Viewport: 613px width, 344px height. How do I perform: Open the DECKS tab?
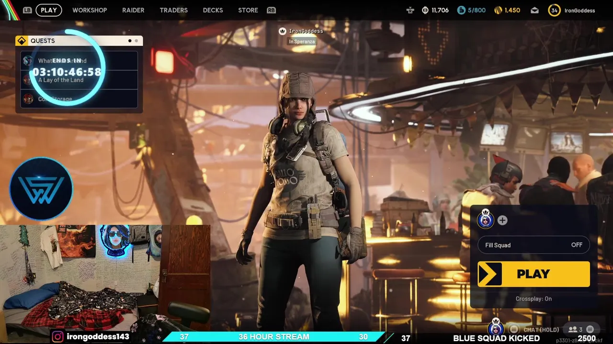pyautogui.click(x=213, y=10)
